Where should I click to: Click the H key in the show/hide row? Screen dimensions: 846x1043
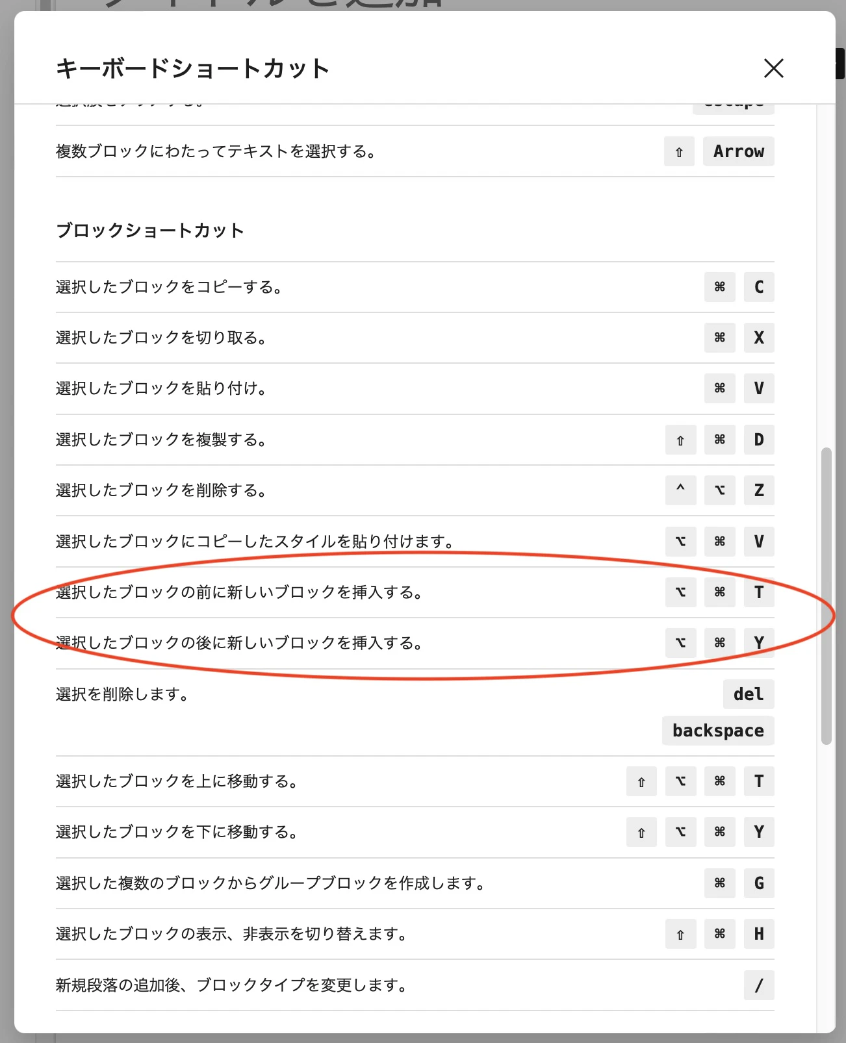point(759,934)
